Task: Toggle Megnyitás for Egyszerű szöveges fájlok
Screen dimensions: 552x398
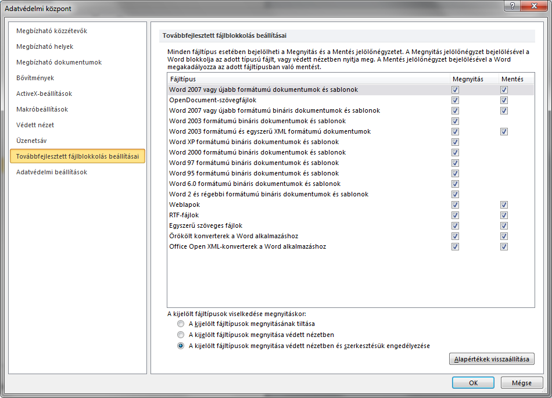Action: [x=455, y=225]
